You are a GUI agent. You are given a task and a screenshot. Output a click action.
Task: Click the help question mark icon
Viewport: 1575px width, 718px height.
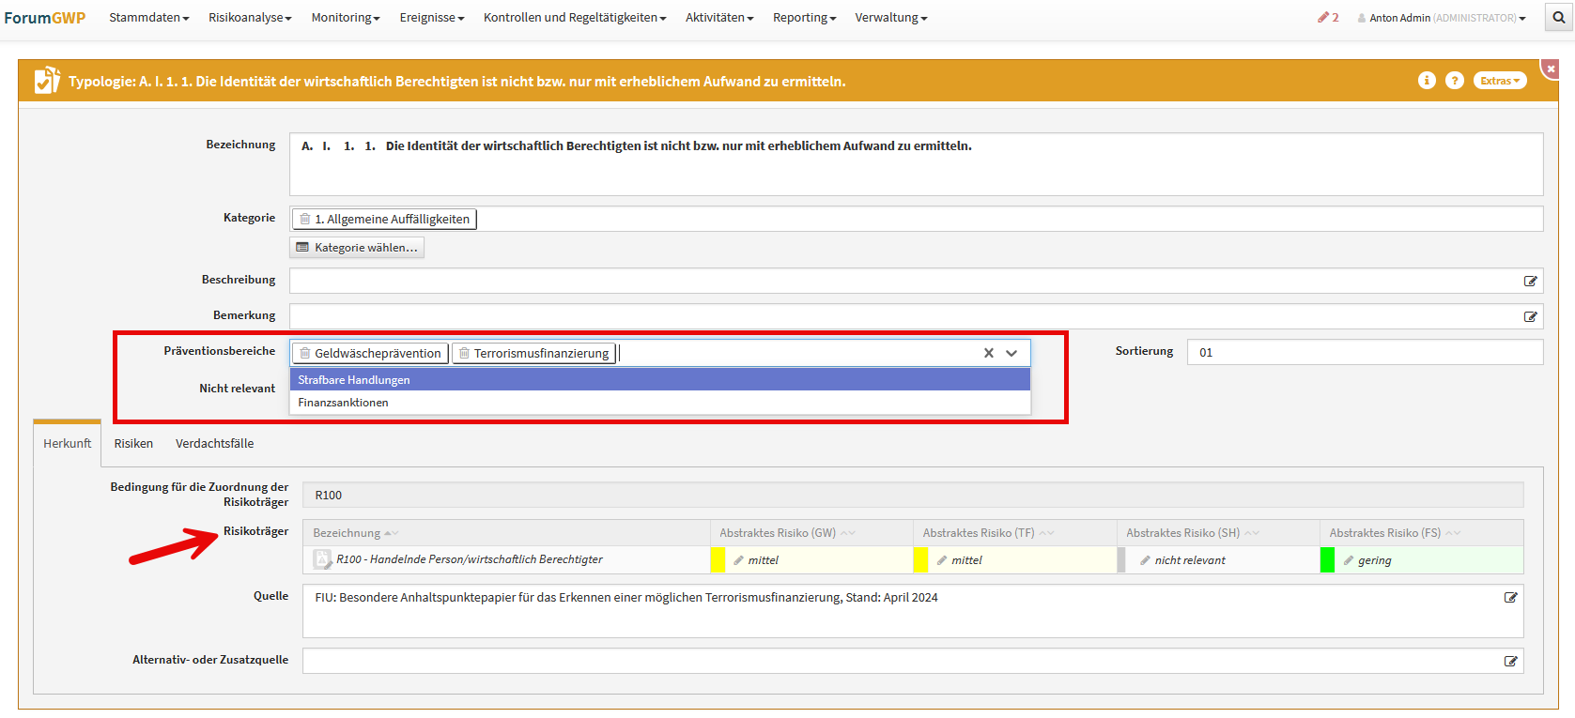(x=1455, y=81)
